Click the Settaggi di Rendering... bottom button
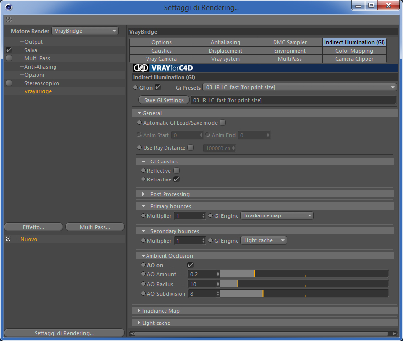 (64, 333)
